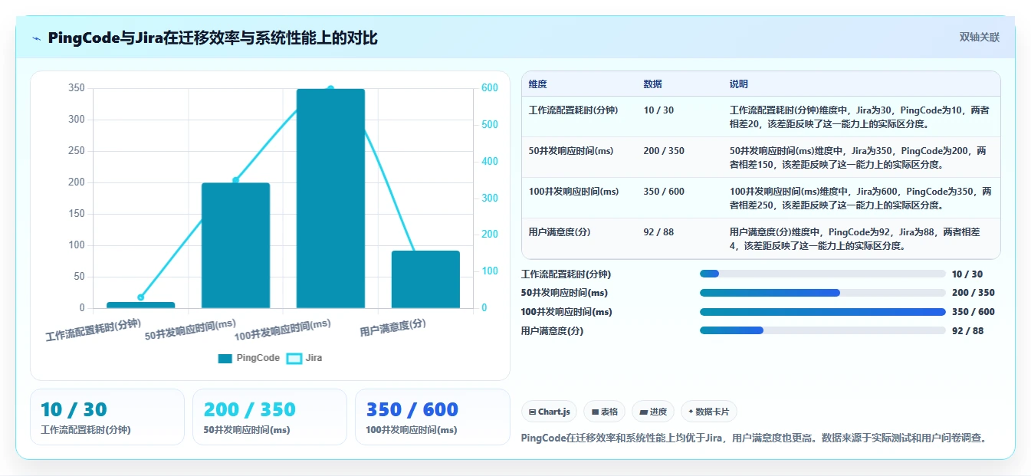1031x476 pixels.
Task: Click table cell 工作流配置耗时(分钟)
Action: tap(573, 110)
